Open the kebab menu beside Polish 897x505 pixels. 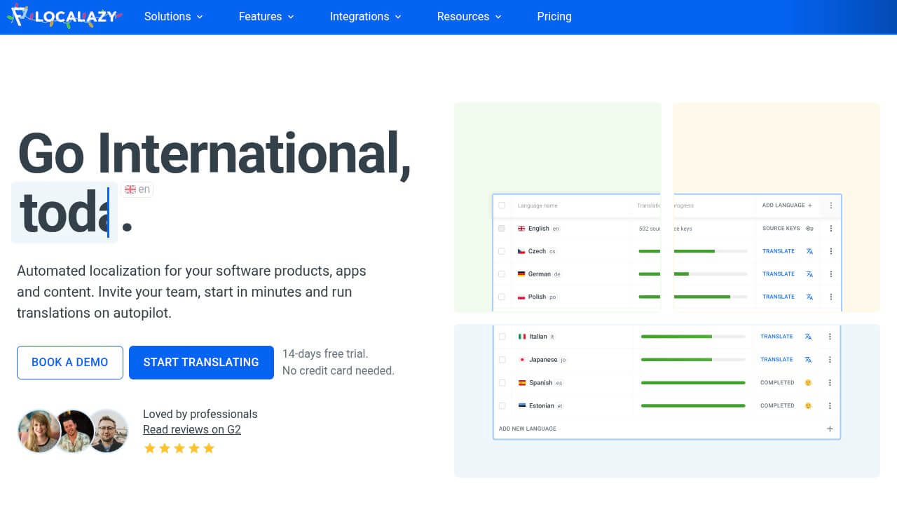(x=830, y=296)
